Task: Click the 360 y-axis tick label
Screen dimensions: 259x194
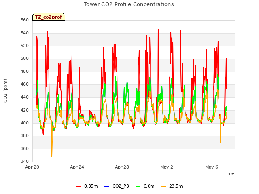Action: 25,148
